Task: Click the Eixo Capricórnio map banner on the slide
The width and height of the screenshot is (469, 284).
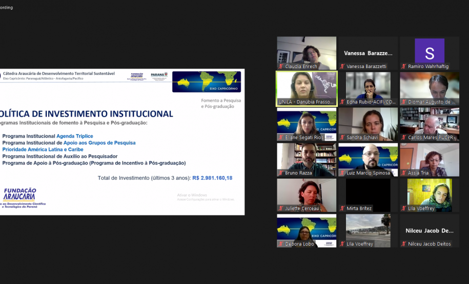Action: pos(206,81)
